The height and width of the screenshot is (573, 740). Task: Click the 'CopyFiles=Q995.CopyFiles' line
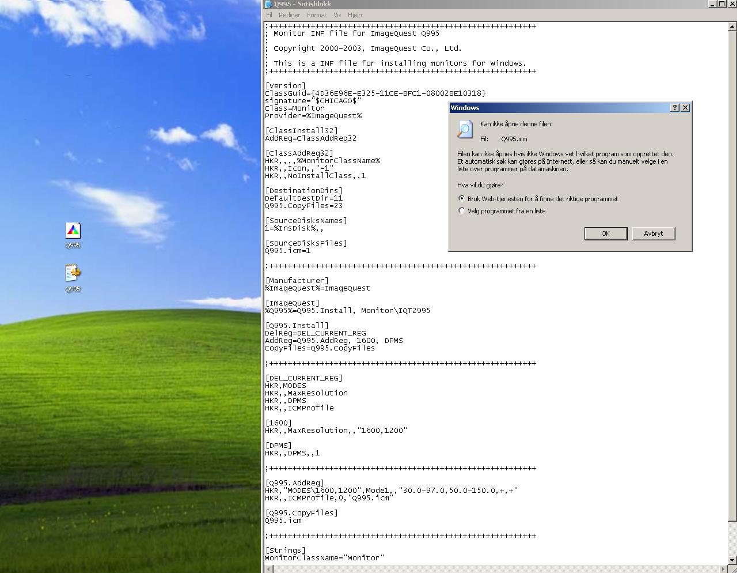(320, 348)
